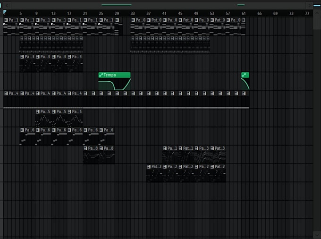Jump to bar 57 on the ruler

click(228, 14)
